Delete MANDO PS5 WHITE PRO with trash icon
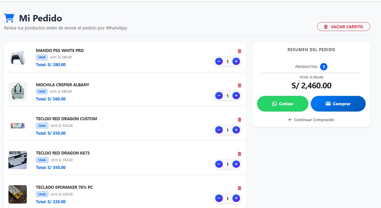 click(x=239, y=51)
